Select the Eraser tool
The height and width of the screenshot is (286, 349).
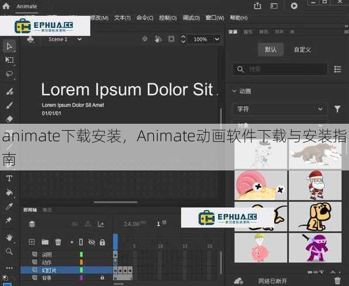point(9,119)
